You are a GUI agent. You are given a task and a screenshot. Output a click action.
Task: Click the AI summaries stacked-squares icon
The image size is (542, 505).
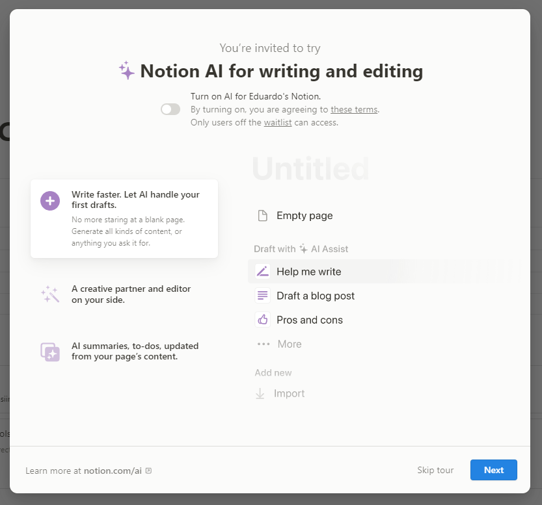pyautogui.click(x=50, y=352)
